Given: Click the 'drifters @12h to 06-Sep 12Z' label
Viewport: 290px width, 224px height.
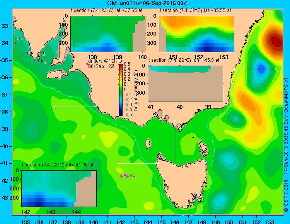Looking at the screenshot, I should pos(105,64).
